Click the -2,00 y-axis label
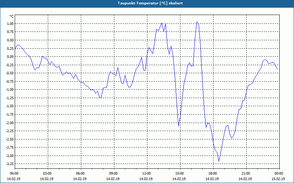Image resolution: width=294 pixels, height=183 pixels. pyautogui.click(x=10, y=123)
